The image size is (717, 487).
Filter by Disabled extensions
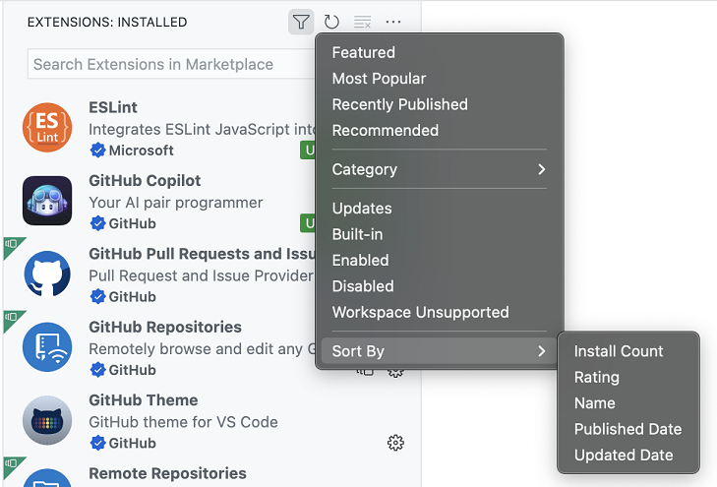click(363, 286)
